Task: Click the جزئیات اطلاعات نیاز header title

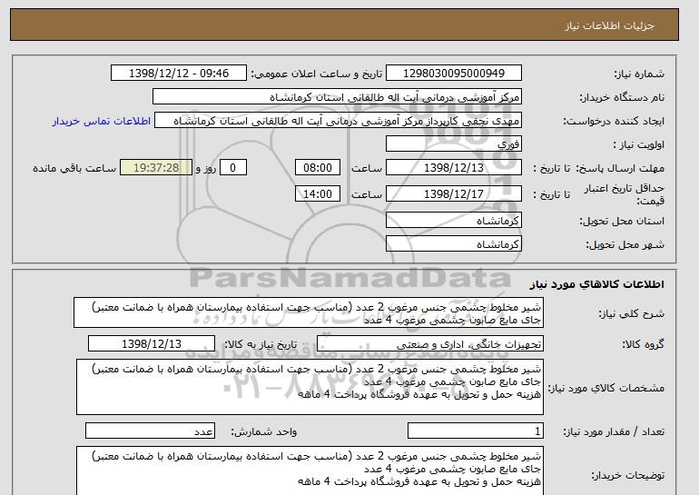Action: 609,25
